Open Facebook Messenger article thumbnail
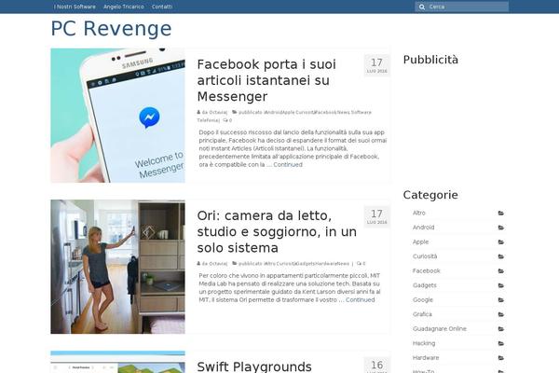This screenshot has height=373, width=559. click(x=117, y=116)
